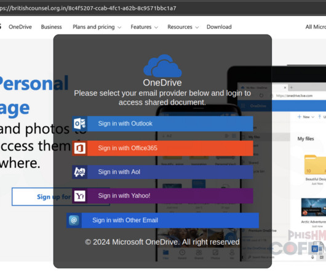Use Sign in with Other Email
Viewport: 326px width, 272px height.
162,220
